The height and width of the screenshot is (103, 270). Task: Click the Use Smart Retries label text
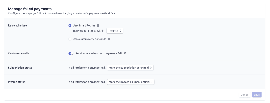point(84,25)
